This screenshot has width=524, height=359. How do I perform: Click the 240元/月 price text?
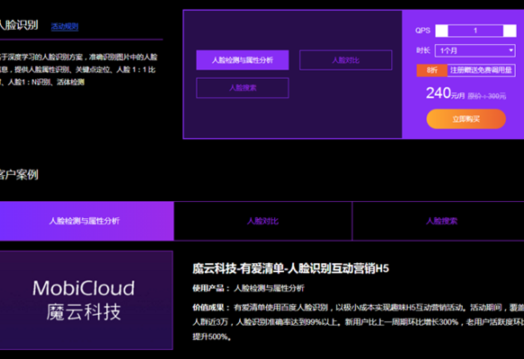445,93
